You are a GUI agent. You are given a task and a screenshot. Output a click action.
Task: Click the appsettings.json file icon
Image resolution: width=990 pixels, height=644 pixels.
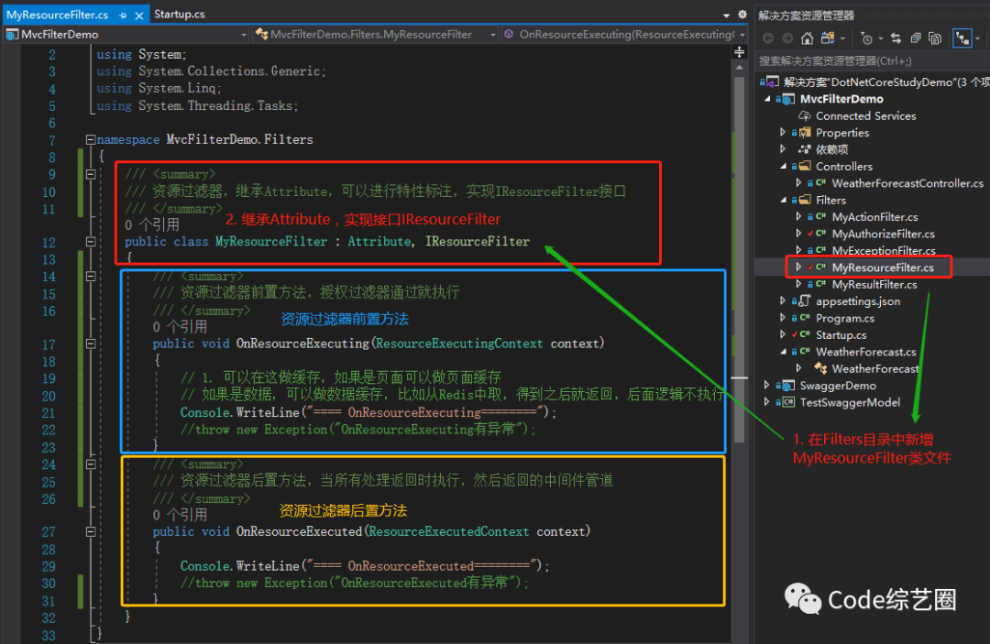805,300
